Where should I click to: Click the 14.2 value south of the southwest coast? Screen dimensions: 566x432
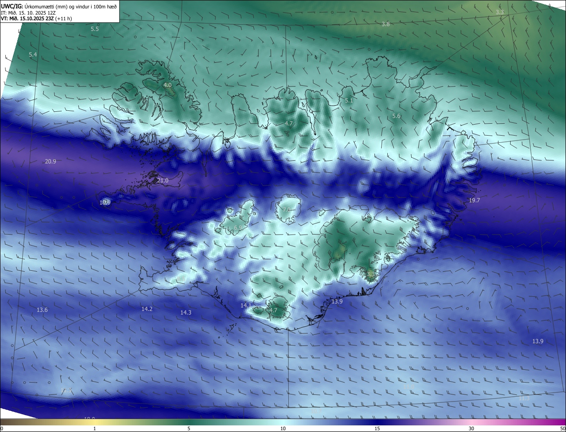pos(147,309)
